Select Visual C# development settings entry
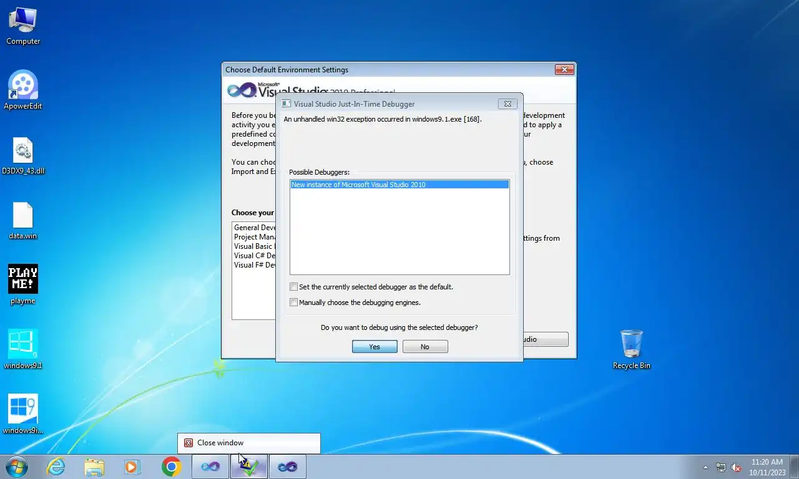The width and height of the screenshot is (799, 479). (x=254, y=256)
